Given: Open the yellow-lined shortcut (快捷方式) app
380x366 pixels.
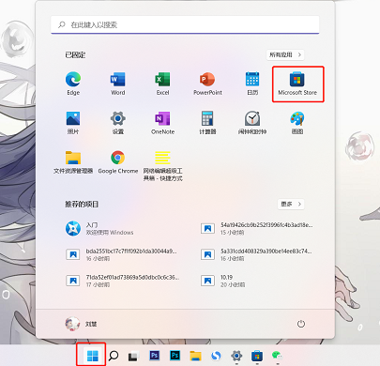Looking at the screenshot, I should 162,166.
